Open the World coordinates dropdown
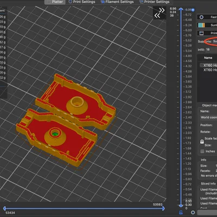217x217 pixels. pyautogui.click(x=208, y=117)
